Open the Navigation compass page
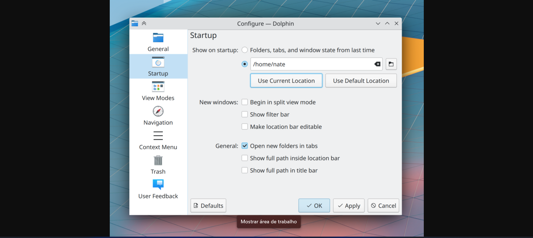 point(158,116)
